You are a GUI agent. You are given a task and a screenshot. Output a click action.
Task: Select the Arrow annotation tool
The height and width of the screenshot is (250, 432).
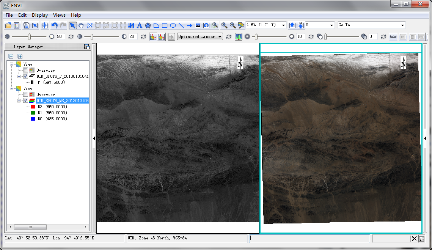[x=190, y=25]
